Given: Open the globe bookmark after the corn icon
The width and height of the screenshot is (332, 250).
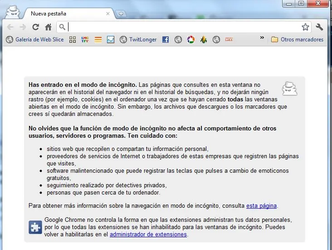Looking at the screenshot, I should [x=216, y=40].
